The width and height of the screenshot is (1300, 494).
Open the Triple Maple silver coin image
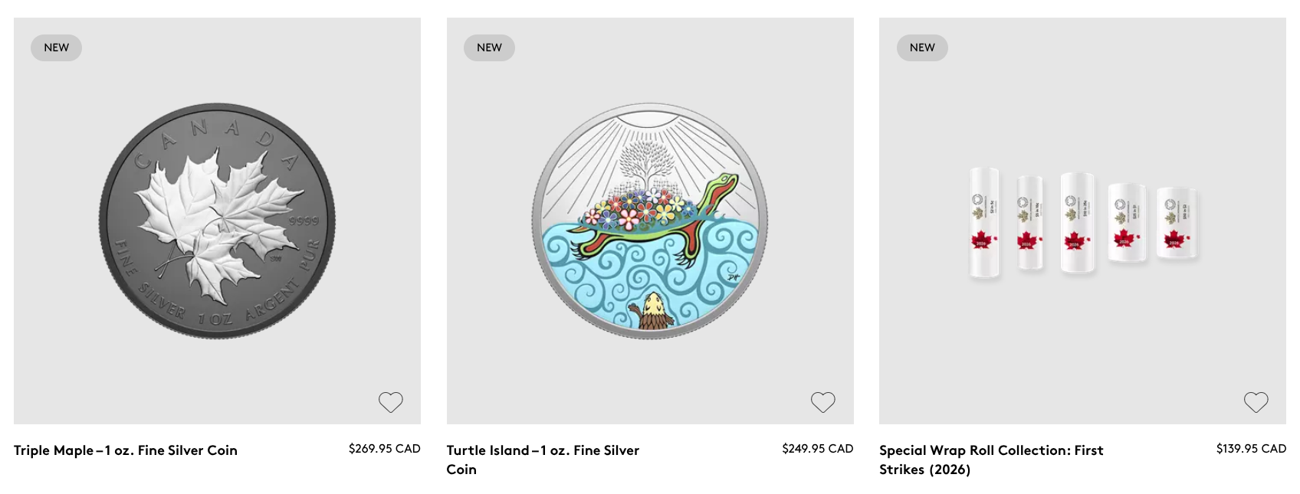[x=217, y=221]
